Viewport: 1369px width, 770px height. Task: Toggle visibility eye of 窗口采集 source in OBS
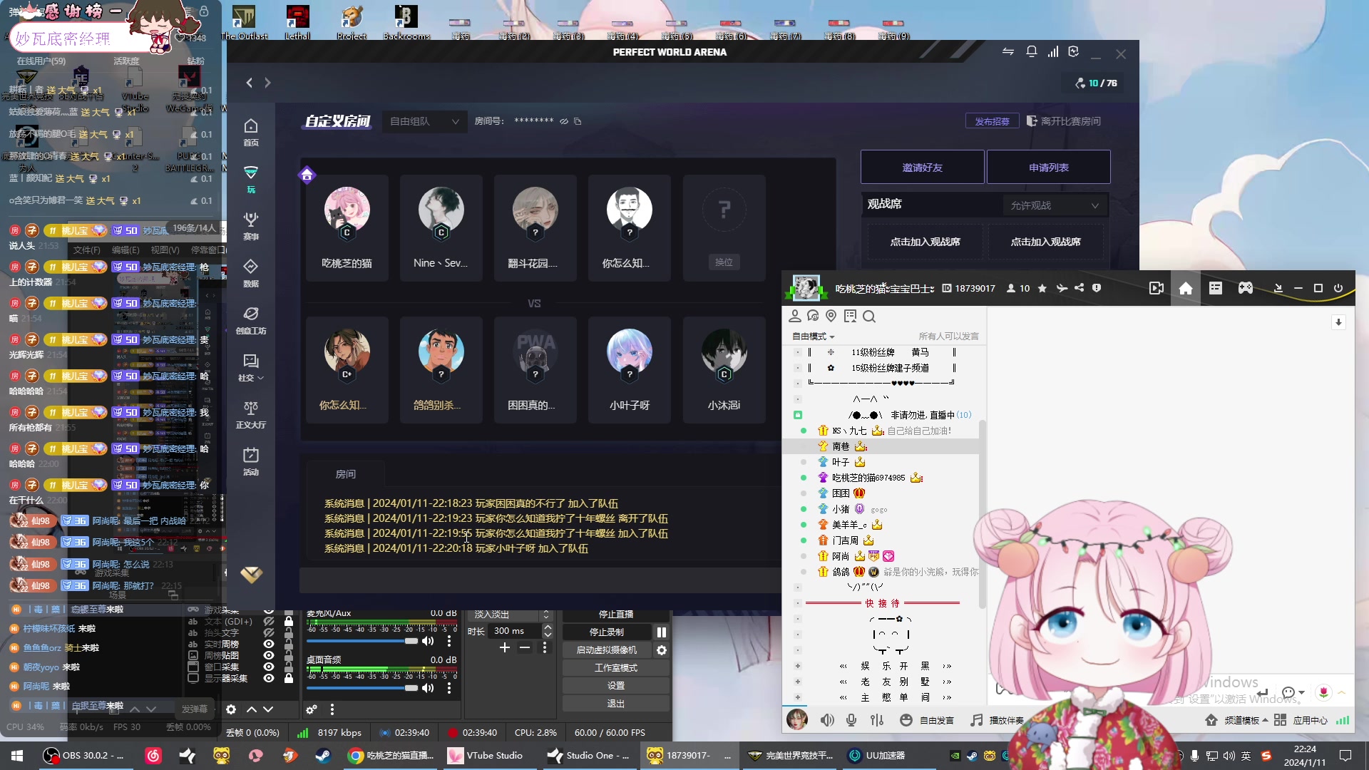[269, 667]
